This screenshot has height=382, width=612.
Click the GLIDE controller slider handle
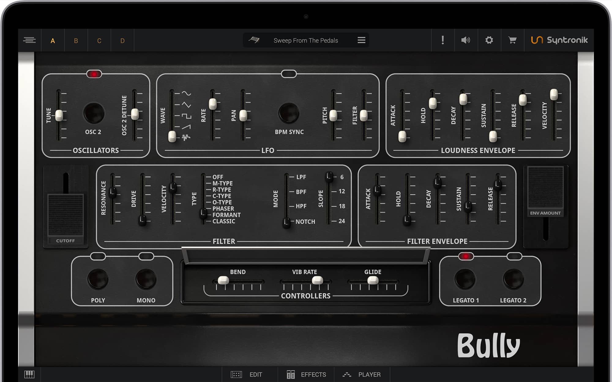[373, 280]
